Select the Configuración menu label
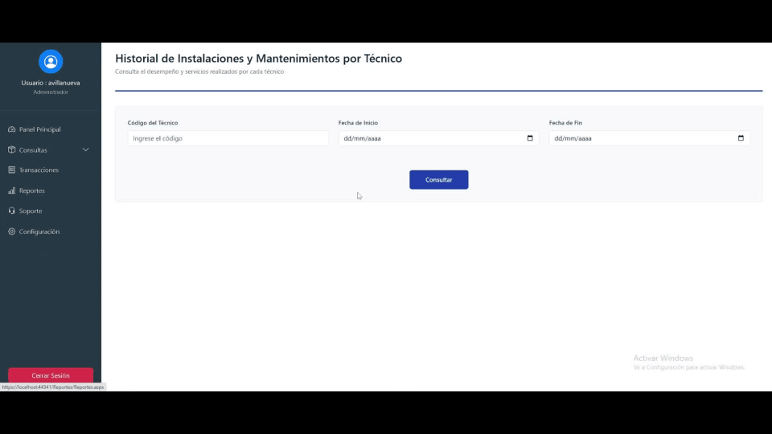 [39, 231]
